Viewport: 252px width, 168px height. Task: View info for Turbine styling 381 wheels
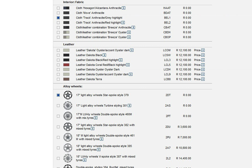[130, 106]
